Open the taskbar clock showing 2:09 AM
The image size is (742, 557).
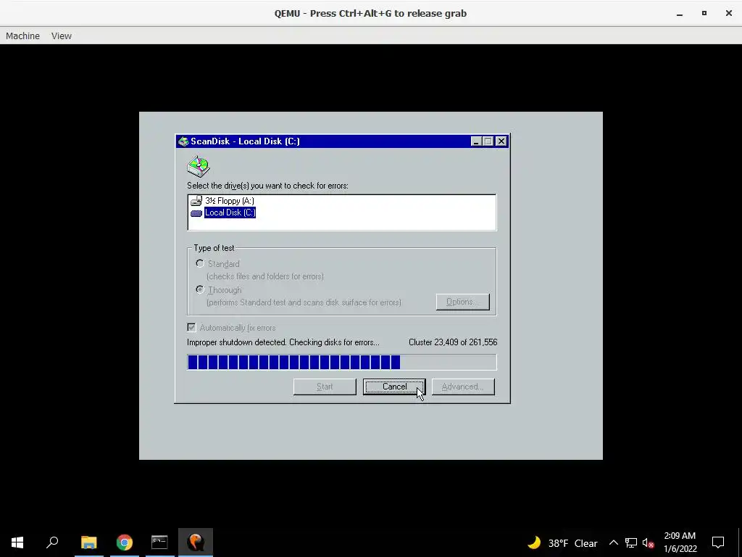(680, 542)
